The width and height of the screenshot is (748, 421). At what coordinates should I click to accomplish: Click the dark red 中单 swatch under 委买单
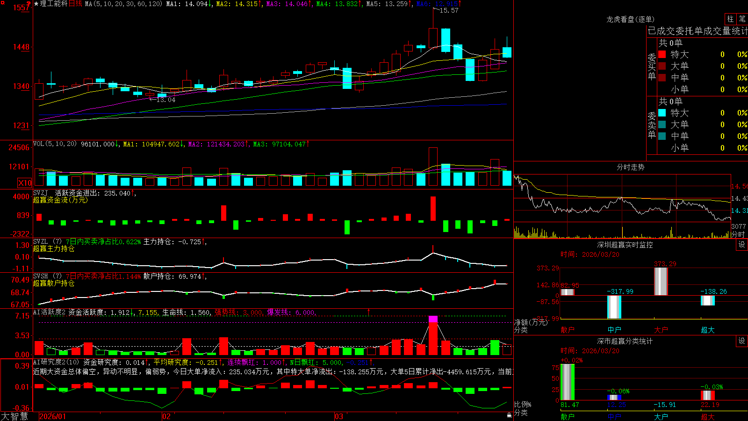pyautogui.click(x=662, y=78)
